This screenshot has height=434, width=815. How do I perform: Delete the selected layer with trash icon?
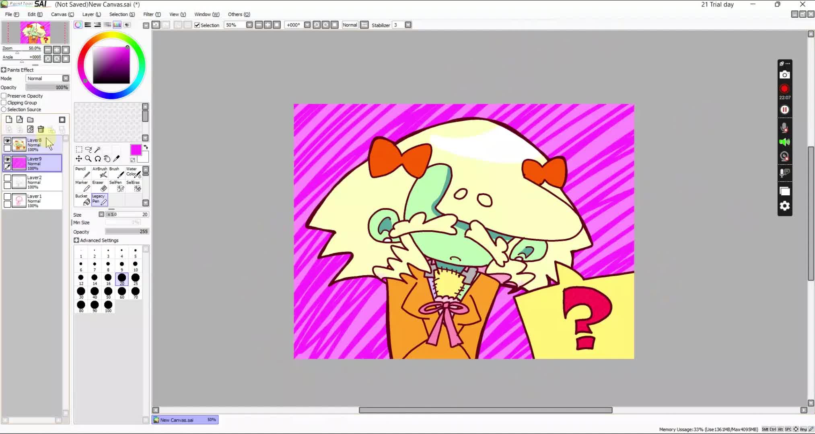[x=41, y=129]
